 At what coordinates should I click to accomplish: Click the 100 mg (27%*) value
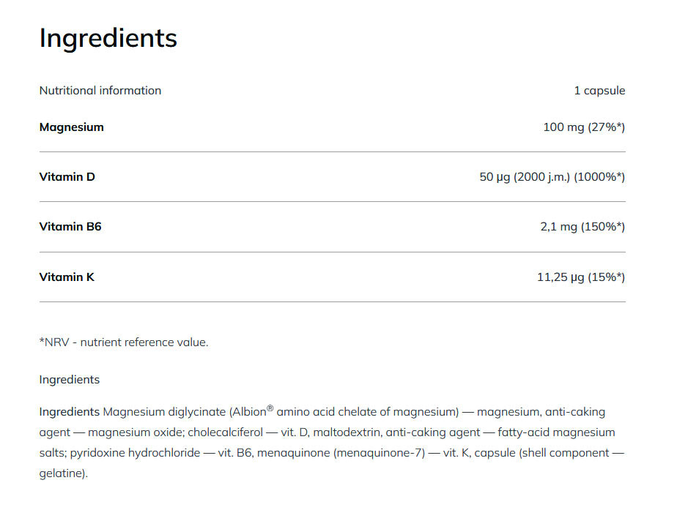pos(583,127)
